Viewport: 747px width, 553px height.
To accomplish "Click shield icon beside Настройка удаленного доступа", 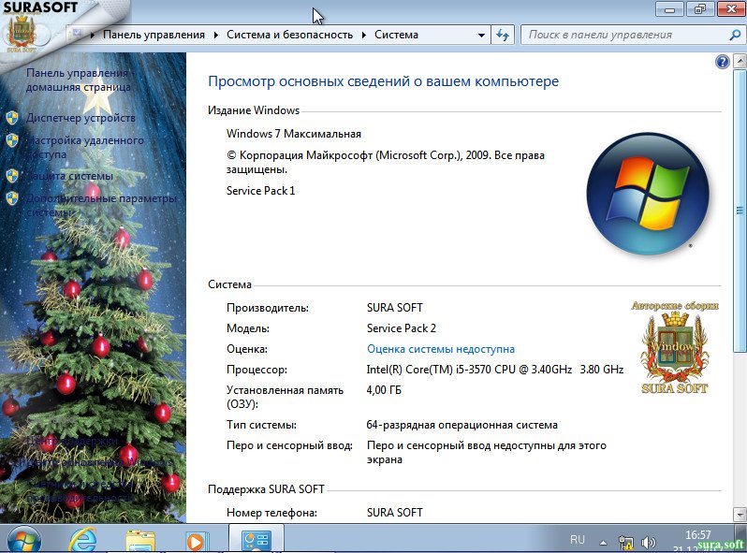I will pyautogui.click(x=12, y=140).
